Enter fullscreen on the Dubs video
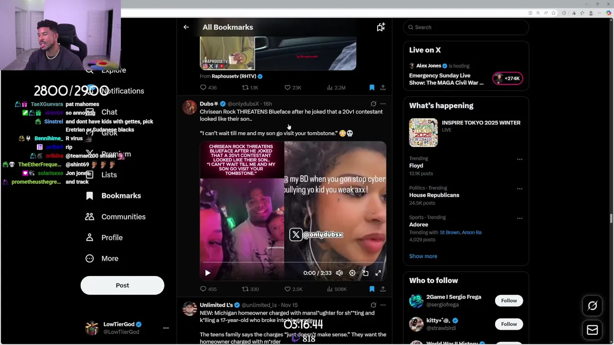The width and height of the screenshot is (614, 345). click(x=378, y=273)
